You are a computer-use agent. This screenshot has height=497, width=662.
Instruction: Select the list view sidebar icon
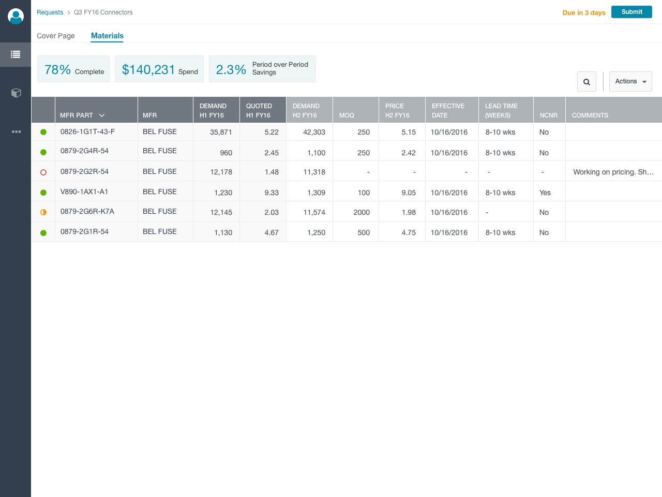tap(16, 54)
